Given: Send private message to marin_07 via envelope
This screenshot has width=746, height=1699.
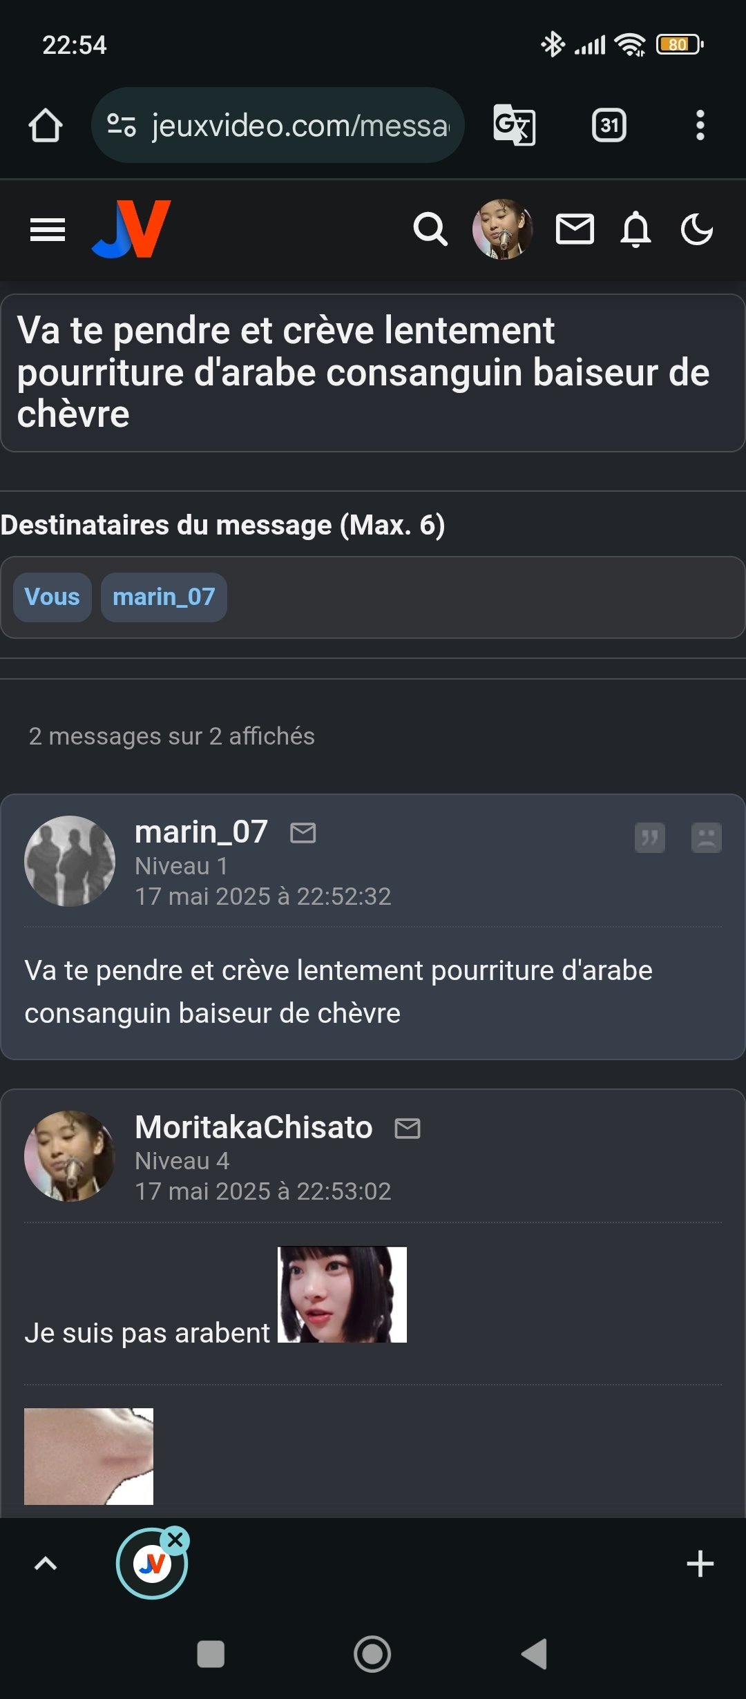Looking at the screenshot, I should click(303, 833).
